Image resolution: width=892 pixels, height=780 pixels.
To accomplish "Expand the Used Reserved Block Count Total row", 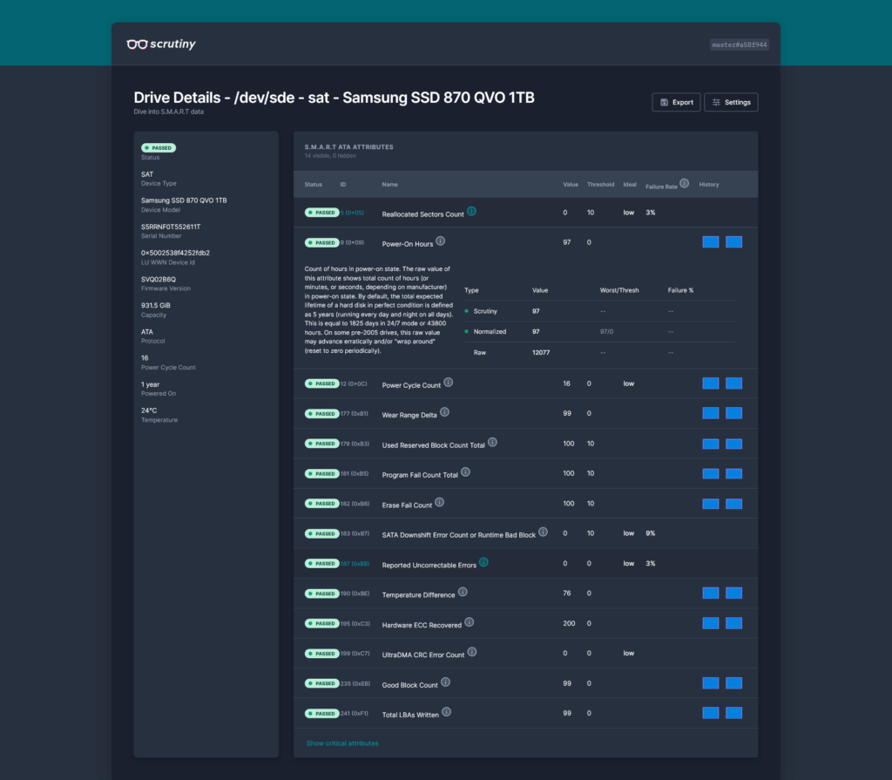I will pyautogui.click(x=525, y=444).
